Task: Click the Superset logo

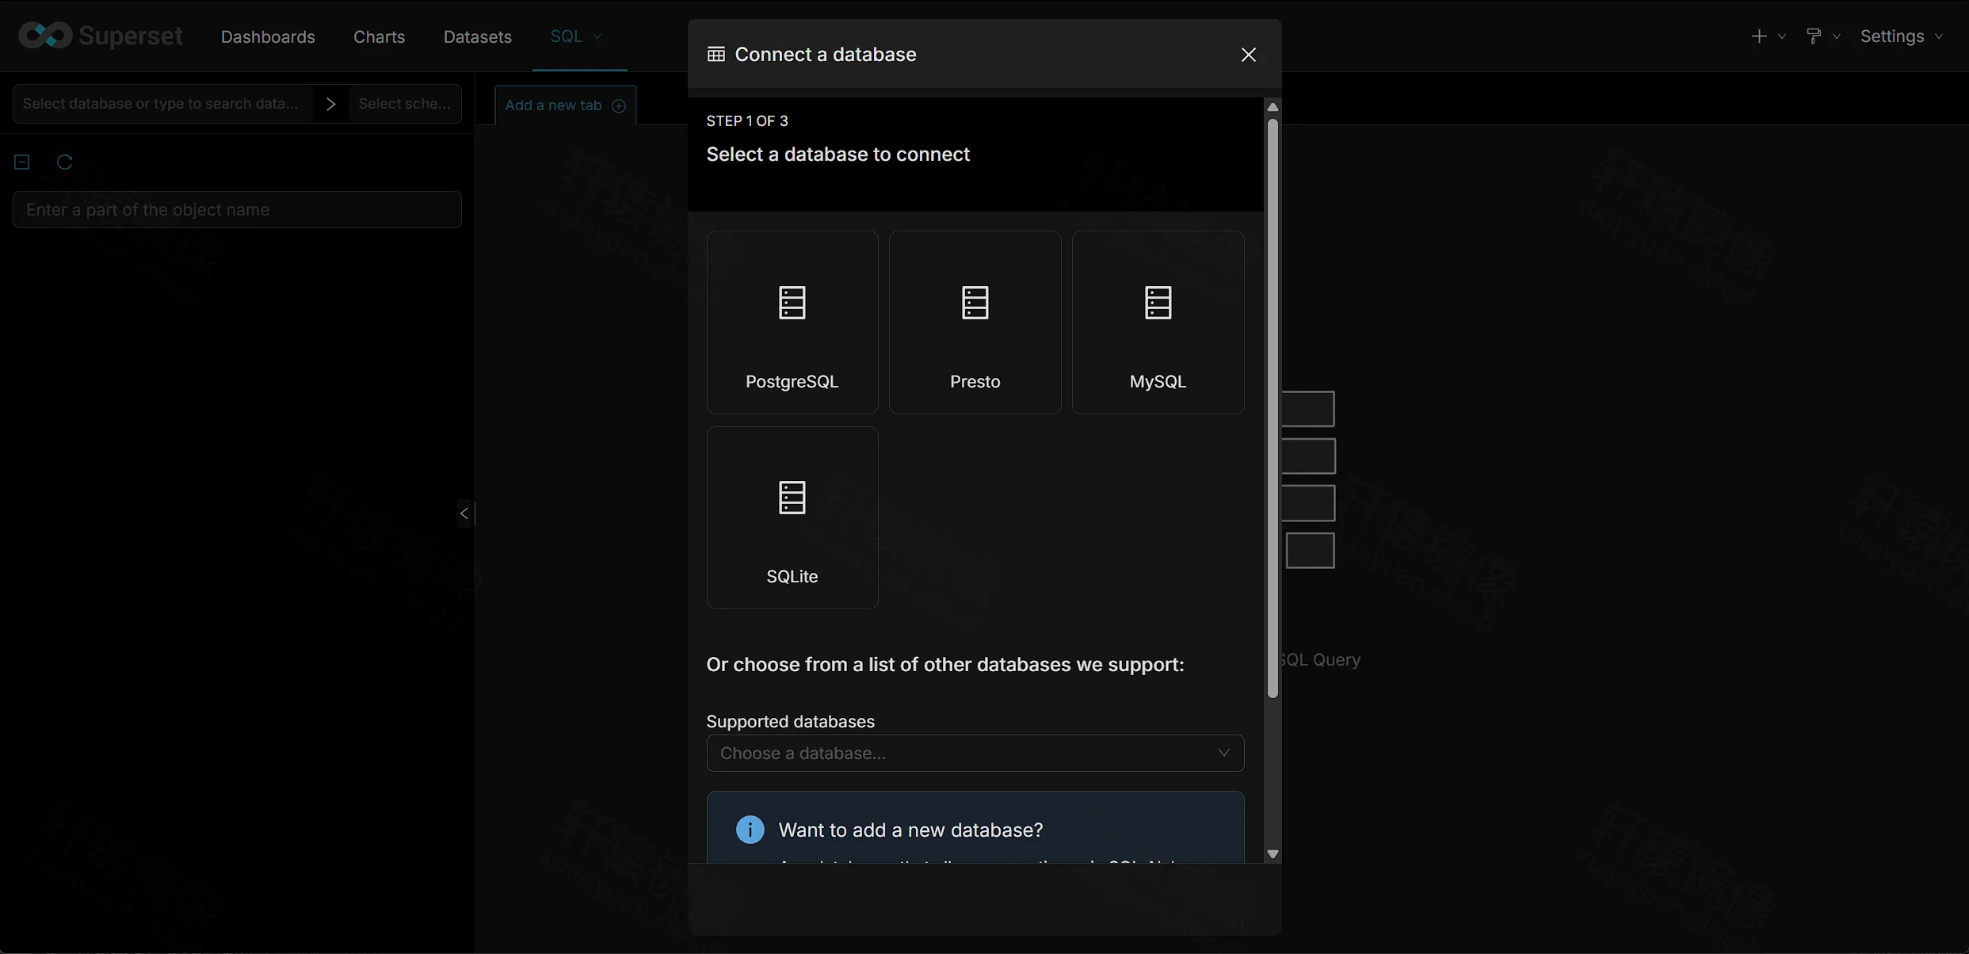Action: click(101, 36)
